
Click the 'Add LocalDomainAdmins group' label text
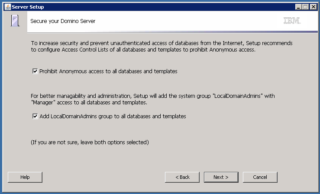113,116
